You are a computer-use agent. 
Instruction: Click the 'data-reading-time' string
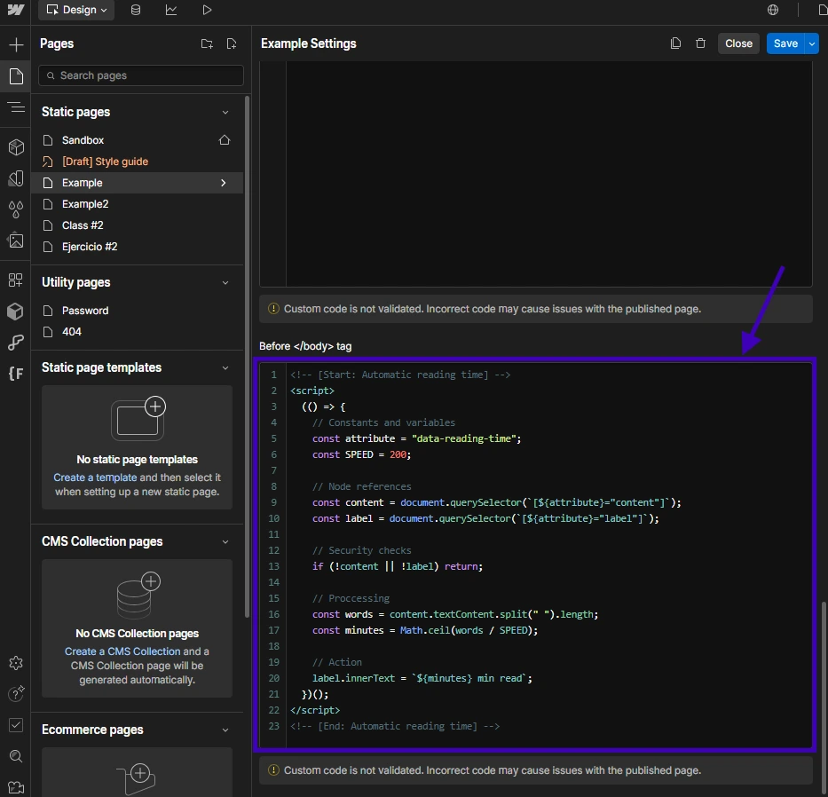tap(464, 439)
